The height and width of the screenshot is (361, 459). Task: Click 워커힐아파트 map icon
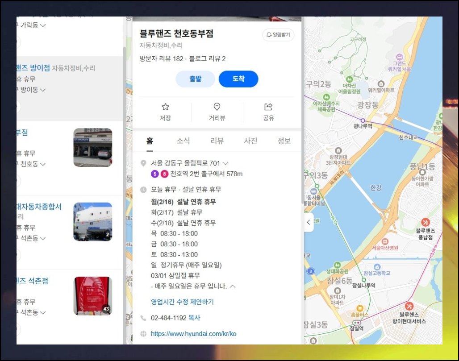click(x=381, y=84)
